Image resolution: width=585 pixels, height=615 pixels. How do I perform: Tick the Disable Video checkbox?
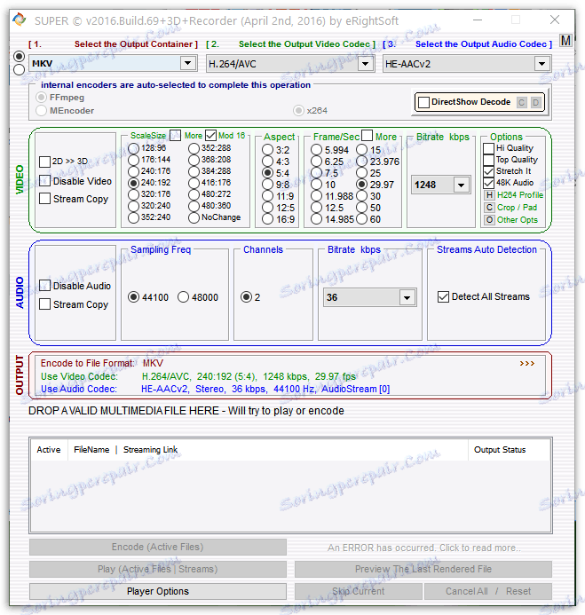44,181
